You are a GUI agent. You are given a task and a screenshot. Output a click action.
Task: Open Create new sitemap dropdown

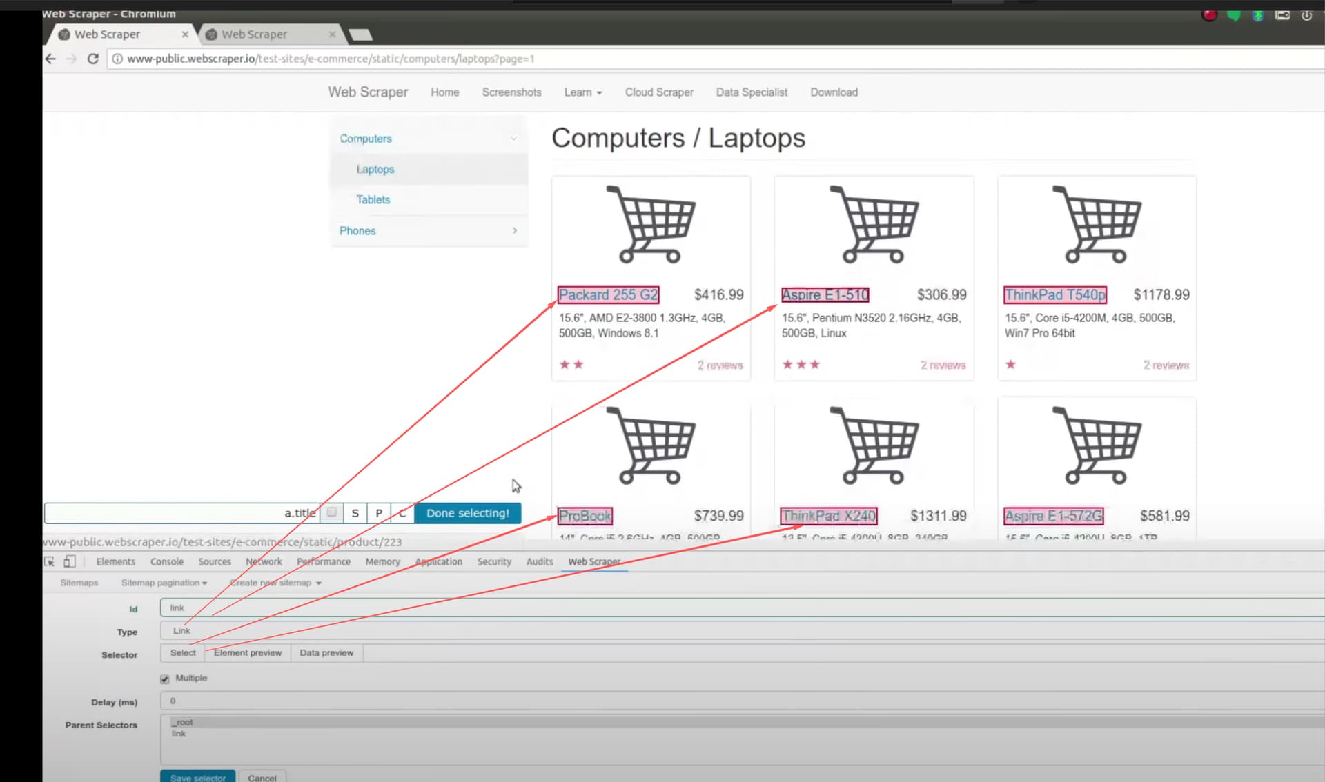(275, 583)
